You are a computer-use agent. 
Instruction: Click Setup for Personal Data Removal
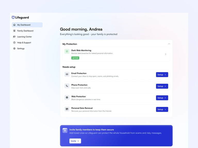coord(162,109)
